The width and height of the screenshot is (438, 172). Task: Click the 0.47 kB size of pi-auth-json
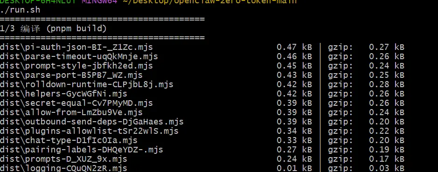294,47
